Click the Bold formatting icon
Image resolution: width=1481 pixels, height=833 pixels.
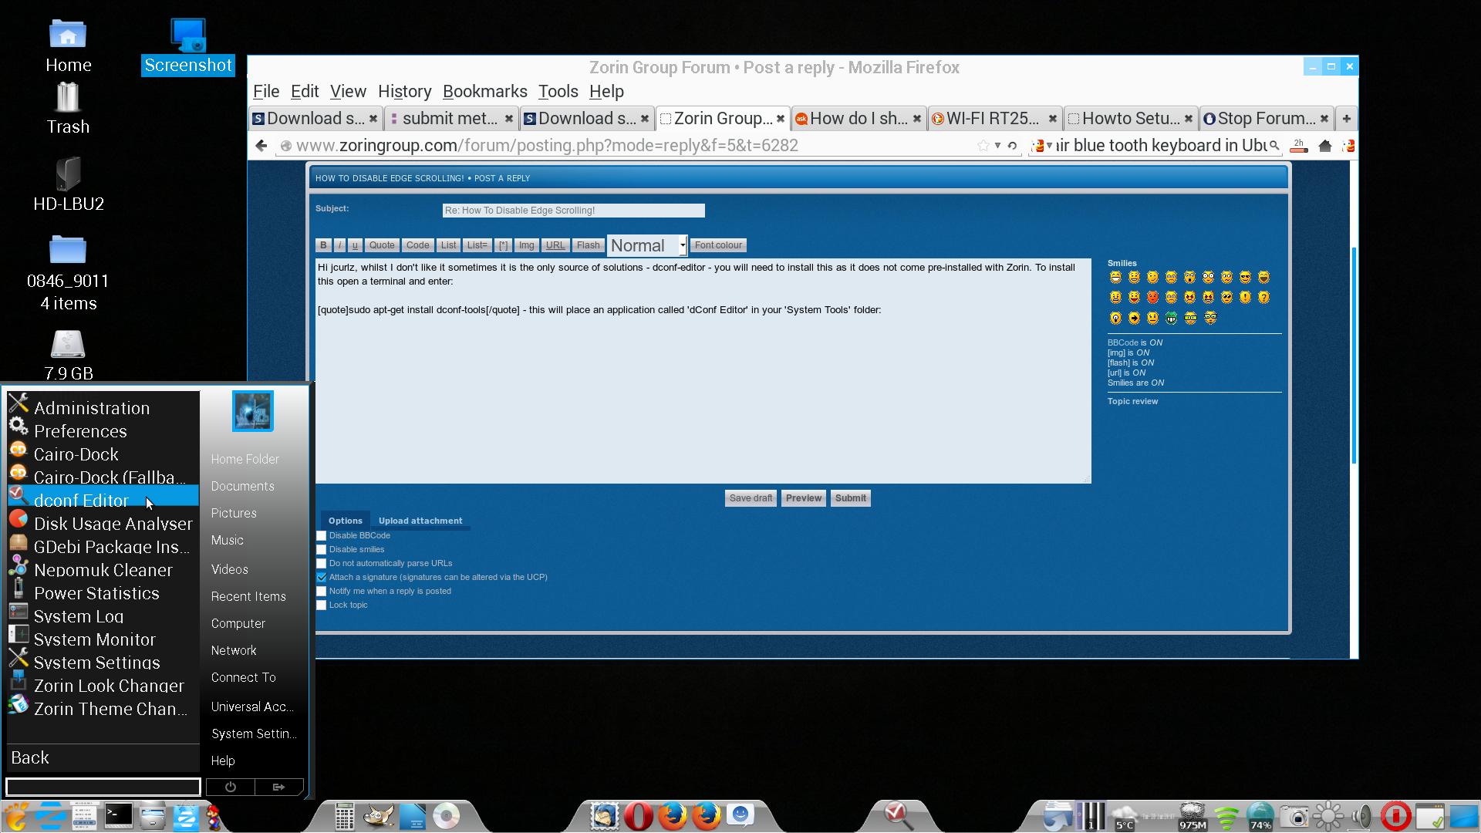(x=323, y=245)
